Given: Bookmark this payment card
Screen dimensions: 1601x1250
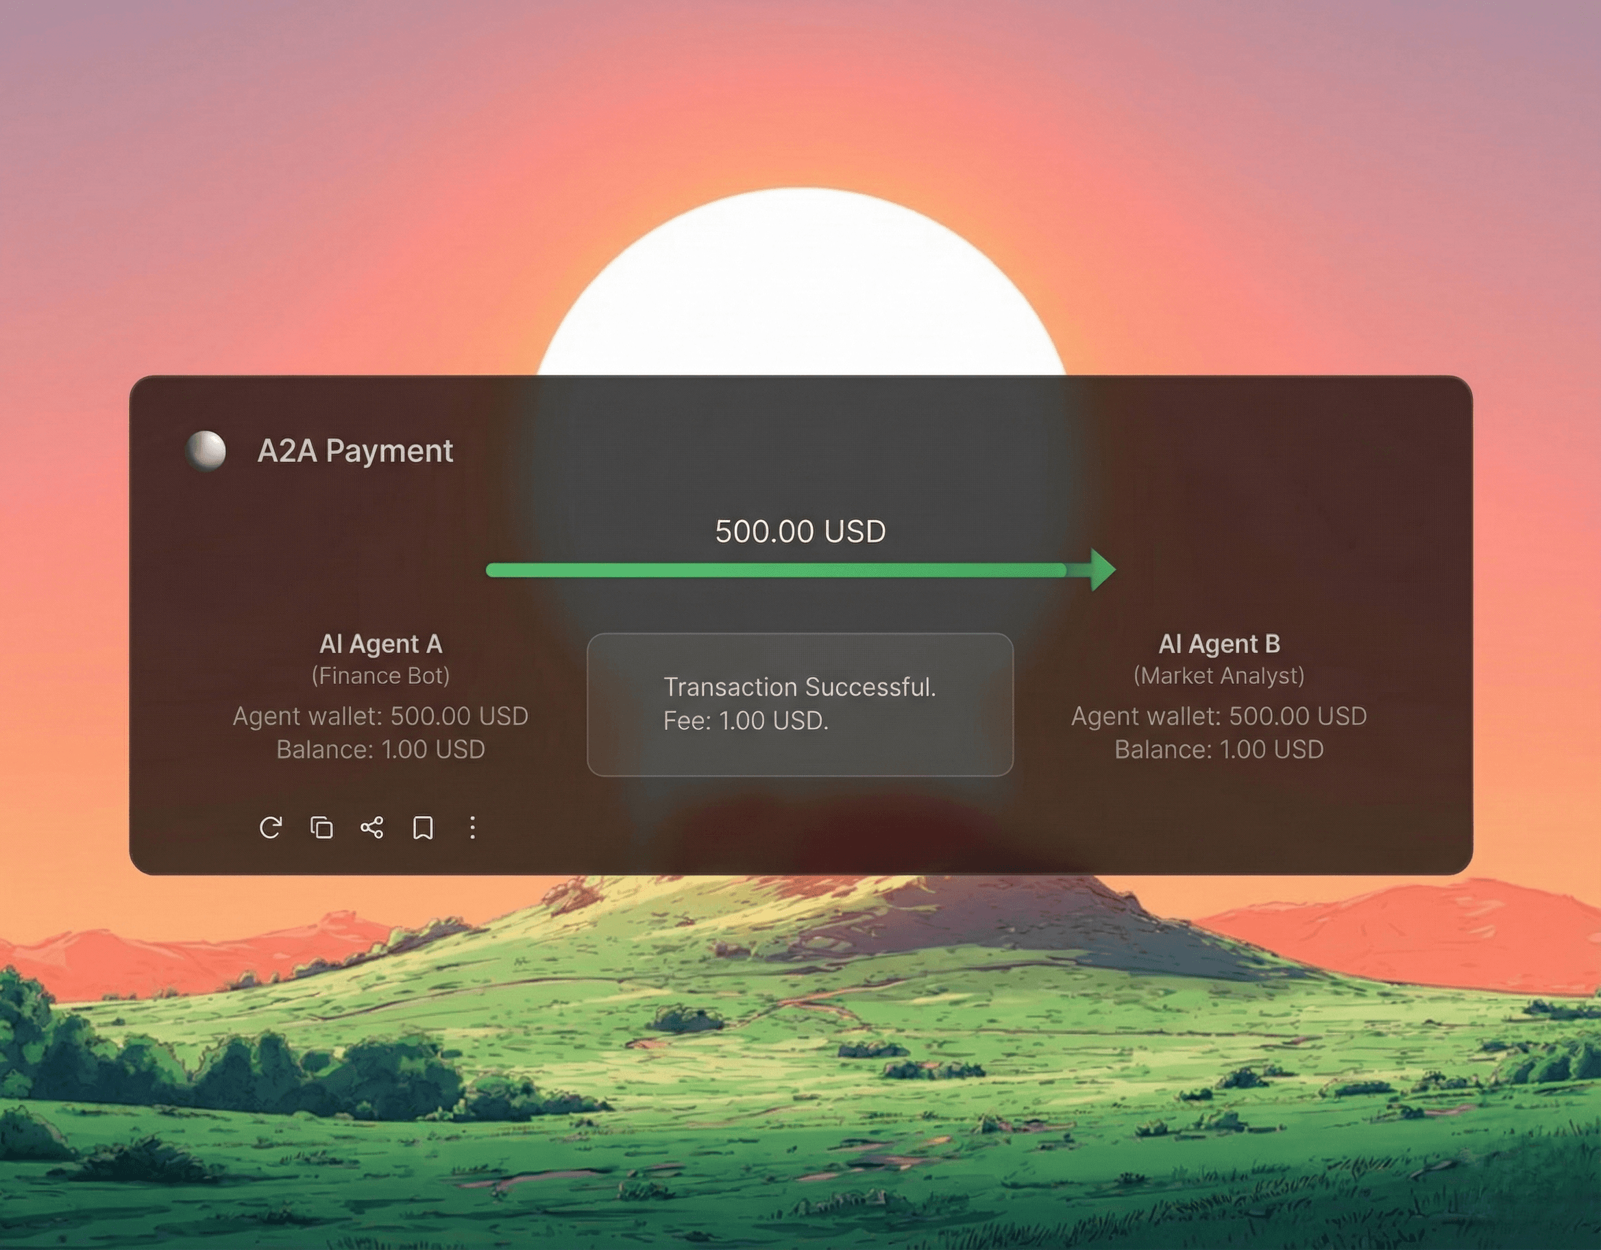Looking at the screenshot, I should (x=423, y=828).
